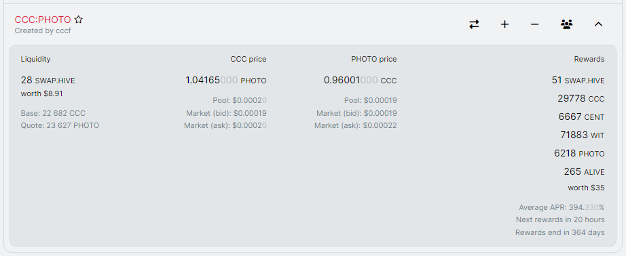
Task: Select the Rewards column header
Action: click(589, 60)
